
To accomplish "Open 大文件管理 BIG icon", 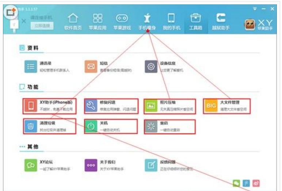I will click(211, 106).
